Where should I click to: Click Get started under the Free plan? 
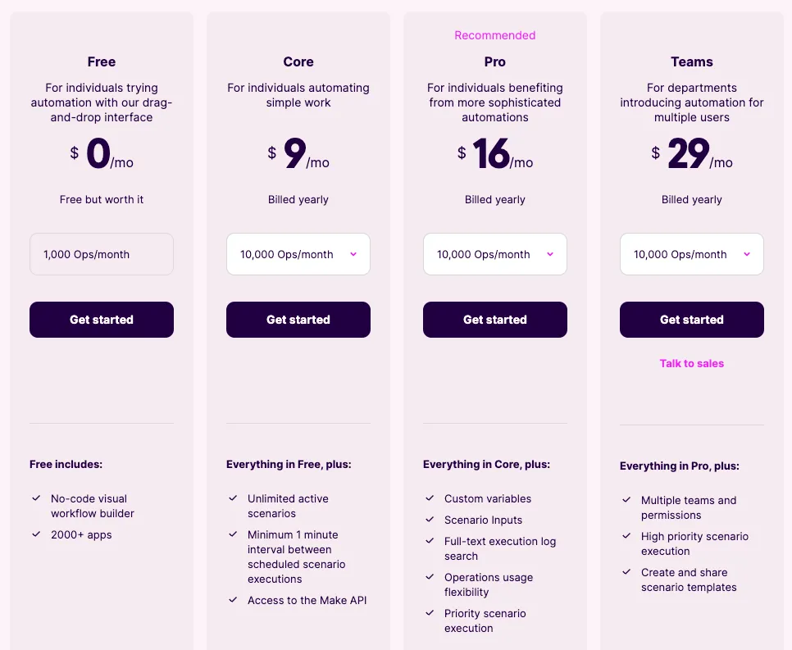pyautogui.click(x=102, y=320)
